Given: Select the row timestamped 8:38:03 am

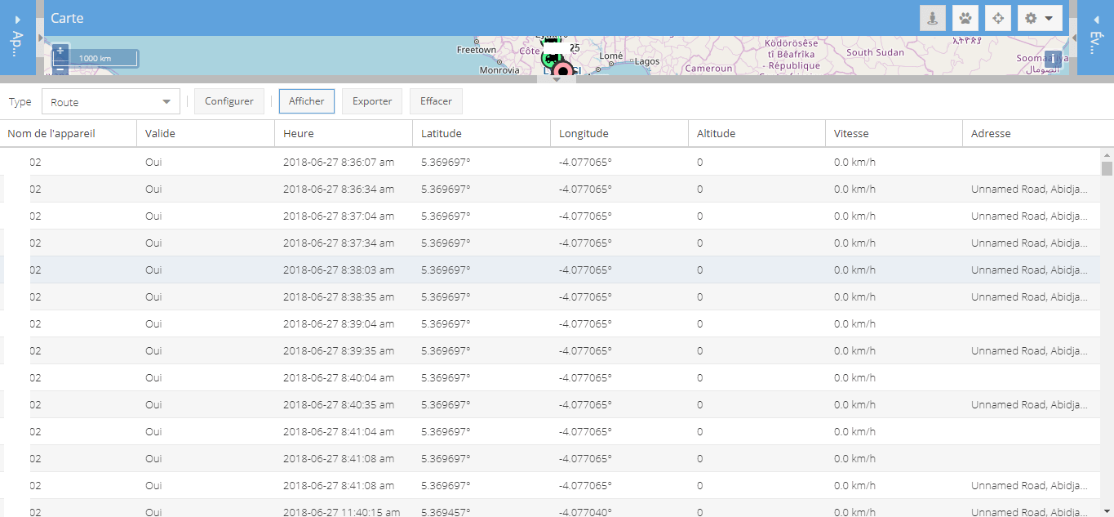Looking at the screenshot, I should [x=490, y=270].
